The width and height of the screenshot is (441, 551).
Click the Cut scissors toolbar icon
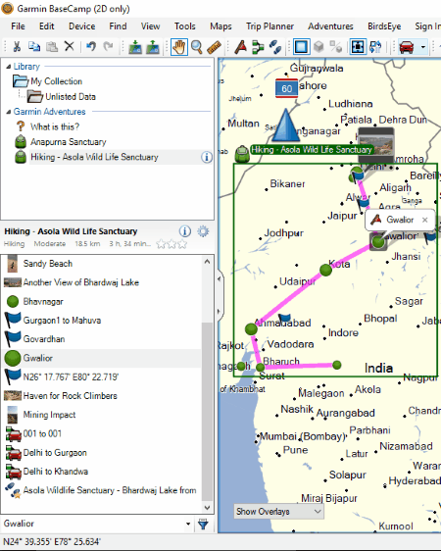[x=17, y=46]
